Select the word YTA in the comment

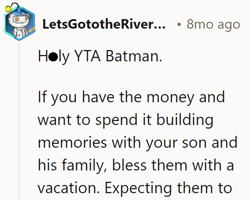pos(88,56)
